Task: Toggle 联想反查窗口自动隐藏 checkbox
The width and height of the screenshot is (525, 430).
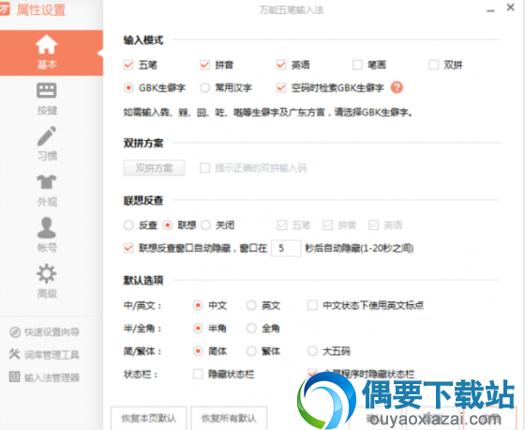Action: pos(128,248)
